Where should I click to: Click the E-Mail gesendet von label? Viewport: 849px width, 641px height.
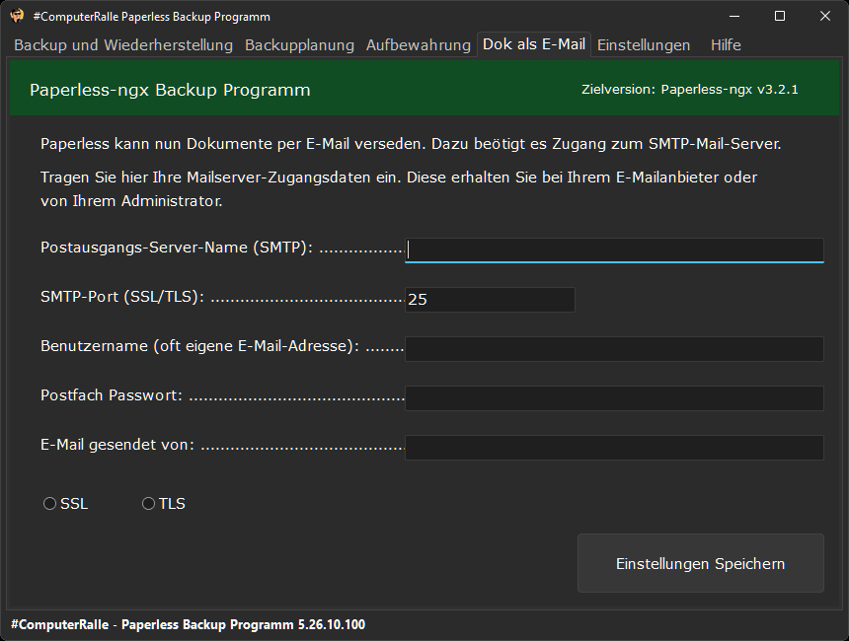117,445
